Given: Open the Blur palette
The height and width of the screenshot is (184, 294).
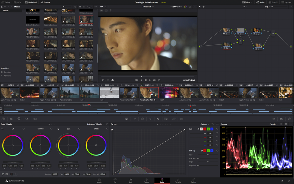Looking at the screenshot, I should click(157, 119).
